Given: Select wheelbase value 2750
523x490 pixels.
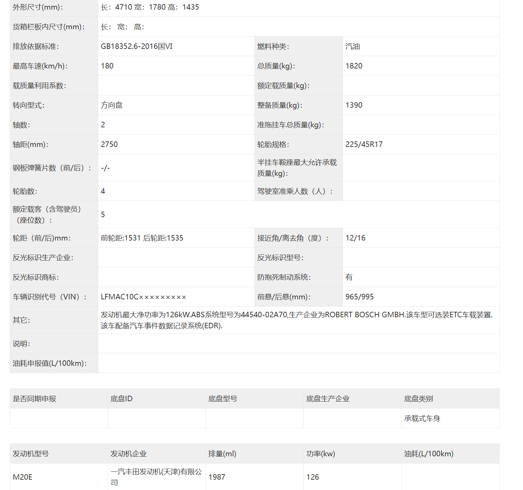Looking at the screenshot, I should tap(109, 144).
